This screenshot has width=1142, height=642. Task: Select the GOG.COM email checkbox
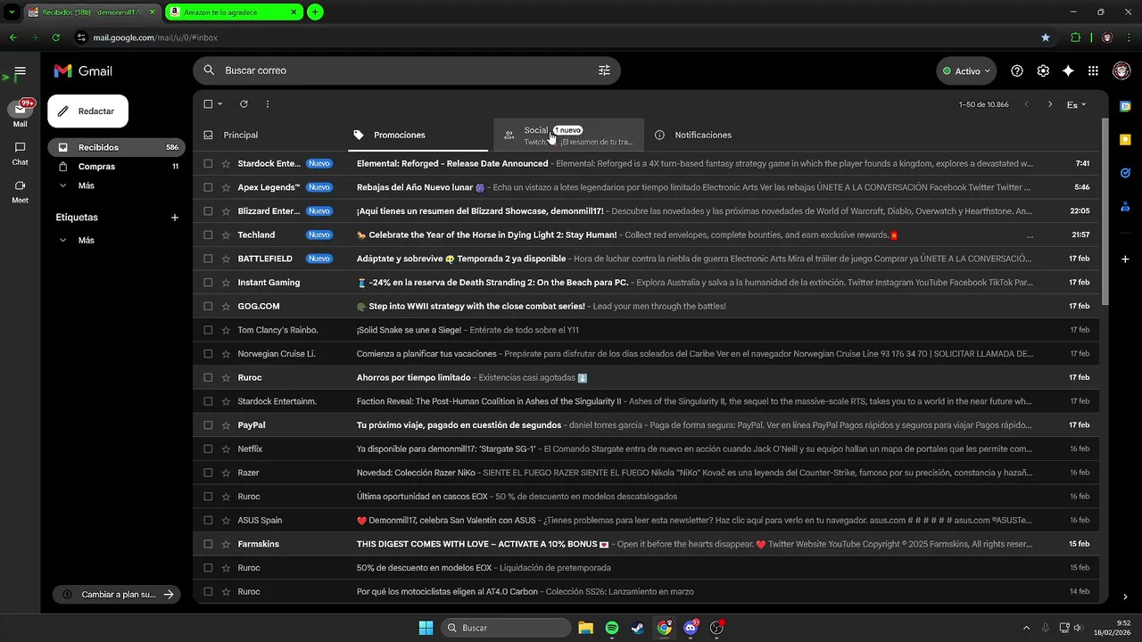(208, 306)
